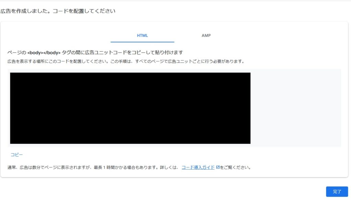Click the 最長１時間かかる場合 note text
The image size is (351, 200).
116,167
